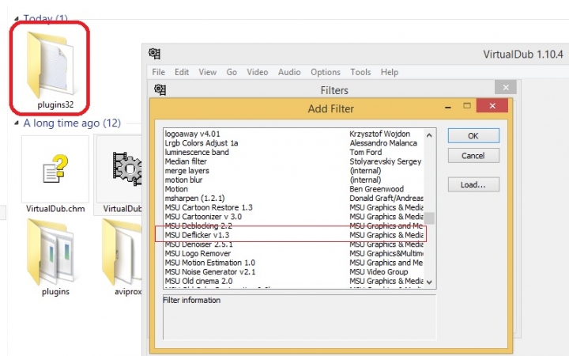
Task: Collapse the Today (1) group
Action: pyautogui.click(x=17, y=18)
